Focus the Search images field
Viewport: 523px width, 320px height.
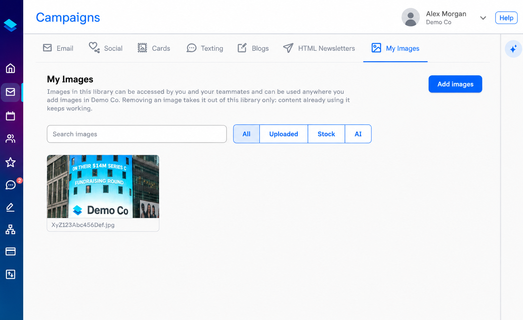pos(137,134)
